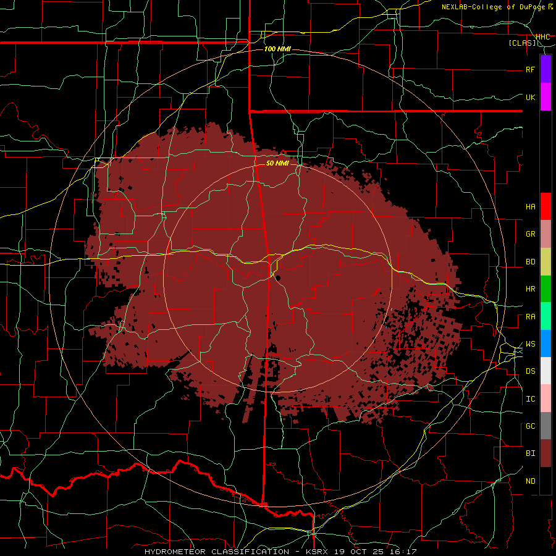The height and width of the screenshot is (556, 556).
Task: Click the HR legend label
Action: (x=530, y=289)
